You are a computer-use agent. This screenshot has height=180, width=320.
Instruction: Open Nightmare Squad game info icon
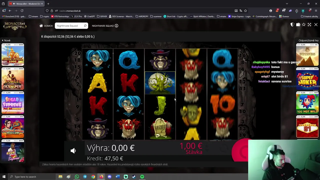(116, 26)
